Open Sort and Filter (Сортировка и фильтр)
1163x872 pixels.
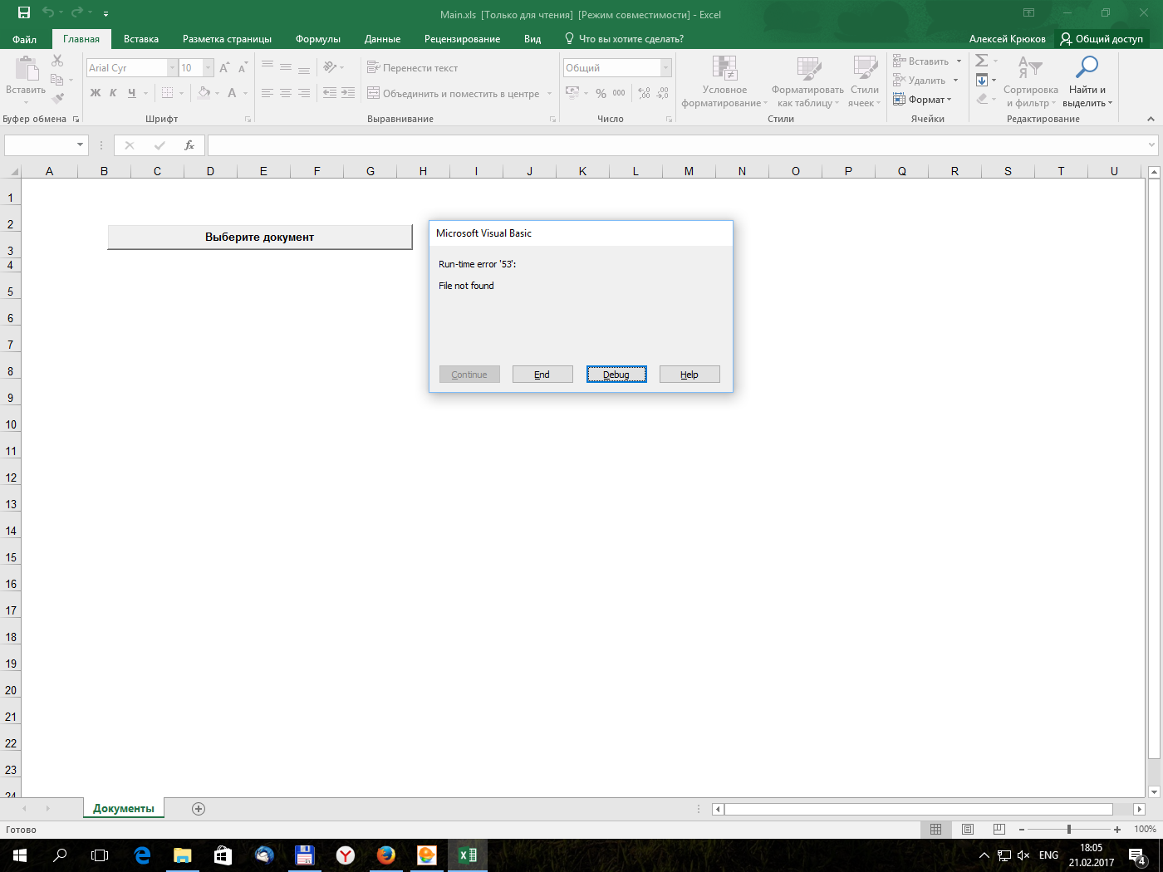(1031, 81)
